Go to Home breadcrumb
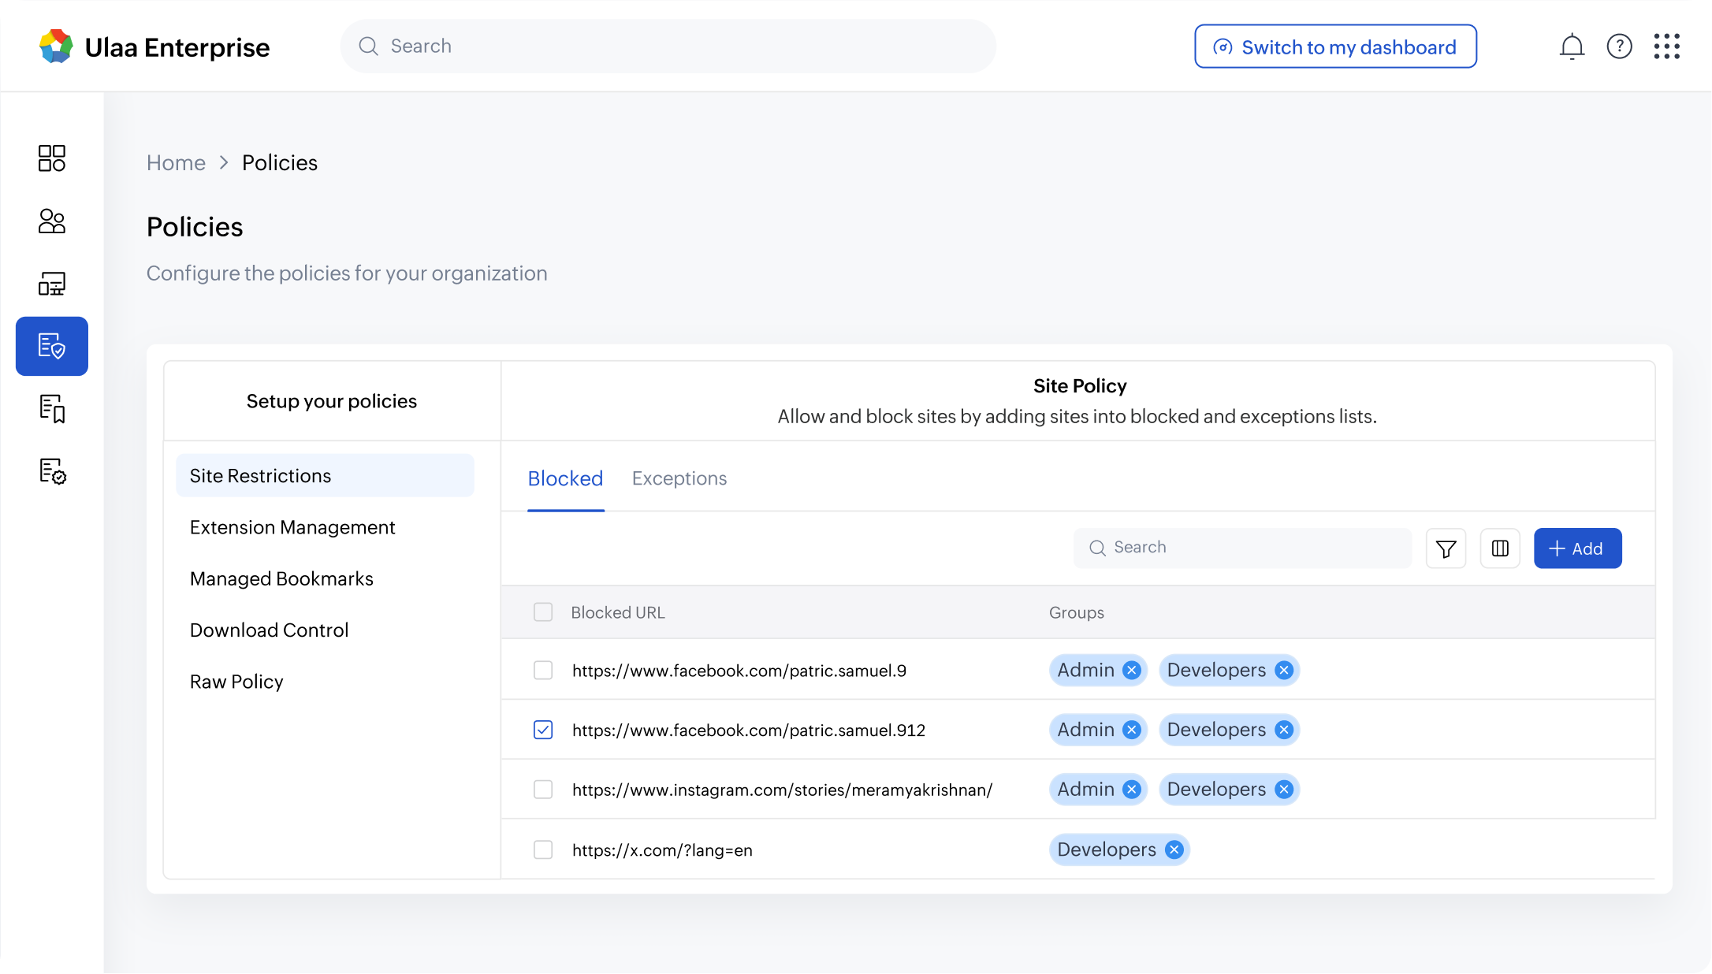1712x974 pixels. coord(176,162)
